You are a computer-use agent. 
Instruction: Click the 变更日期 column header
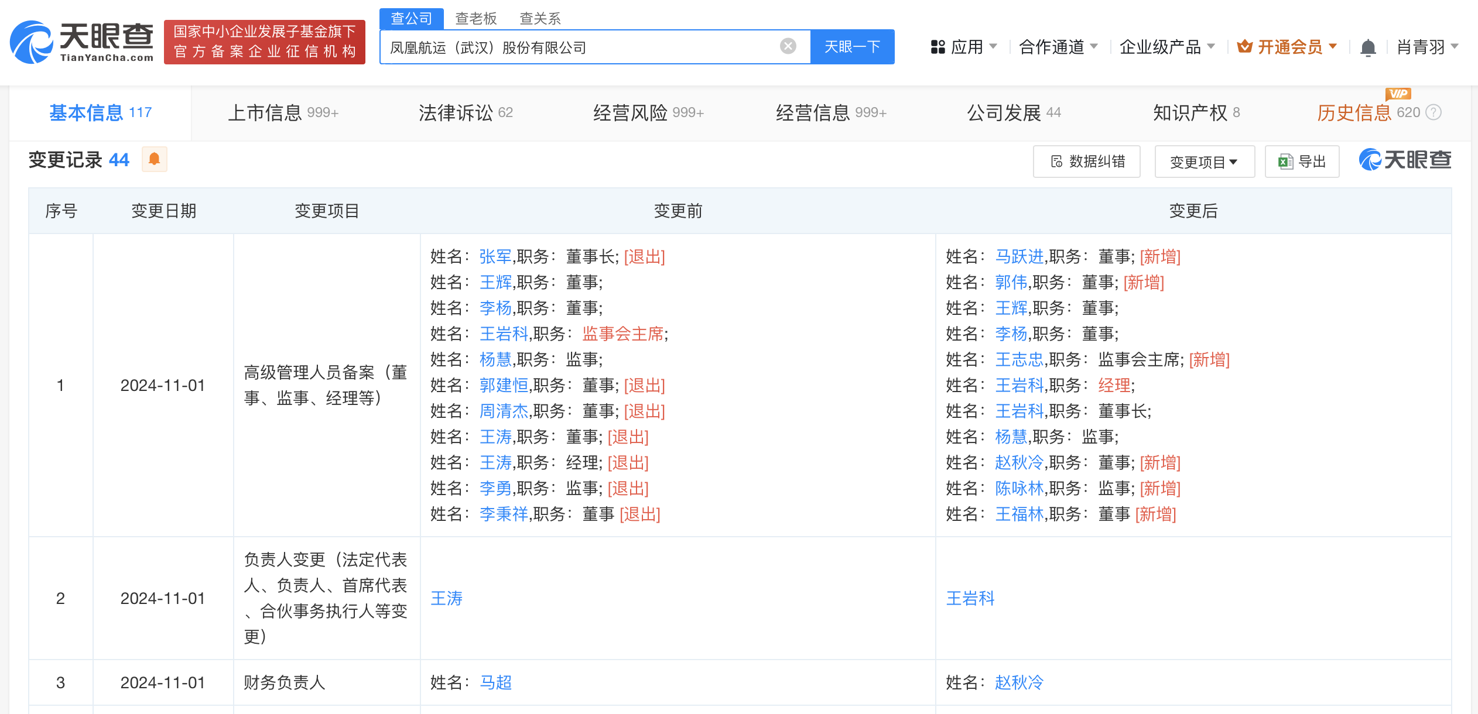pos(163,211)
